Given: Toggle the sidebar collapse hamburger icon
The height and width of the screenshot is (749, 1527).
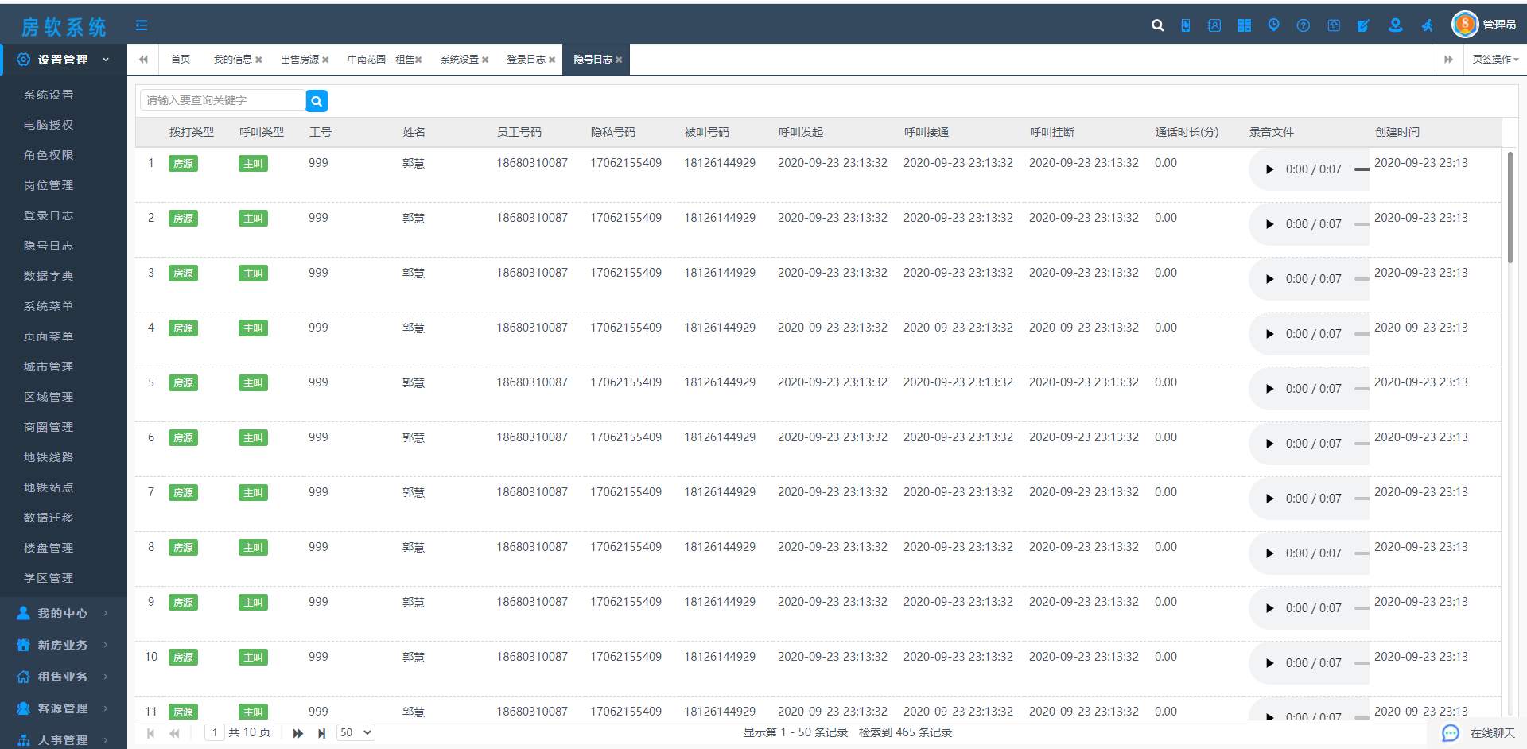Looking at the screenshot, I should click(x=142, y=25).
